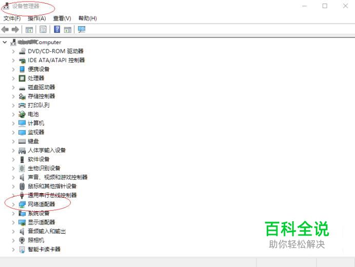Select the 智能卡读卡器 entry
This screenshot has width=355, height=267.
[x=44, y=249]
